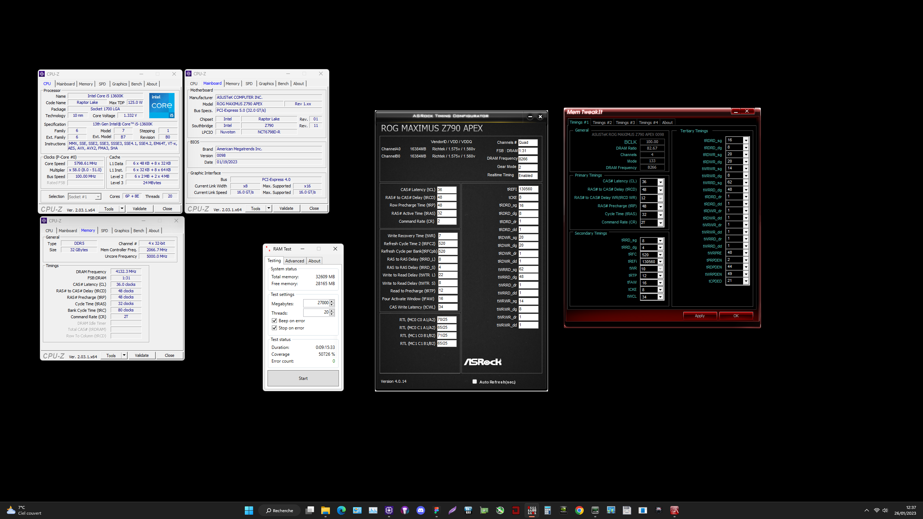This screenshot has width=923, height=519.
Task: Open Discord from the taskbar
Action: point(420,510)
